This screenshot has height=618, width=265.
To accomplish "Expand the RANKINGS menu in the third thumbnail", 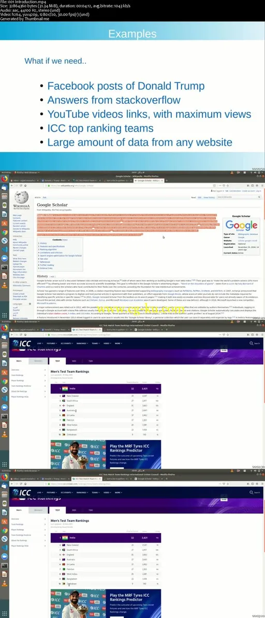I will 82,344.
